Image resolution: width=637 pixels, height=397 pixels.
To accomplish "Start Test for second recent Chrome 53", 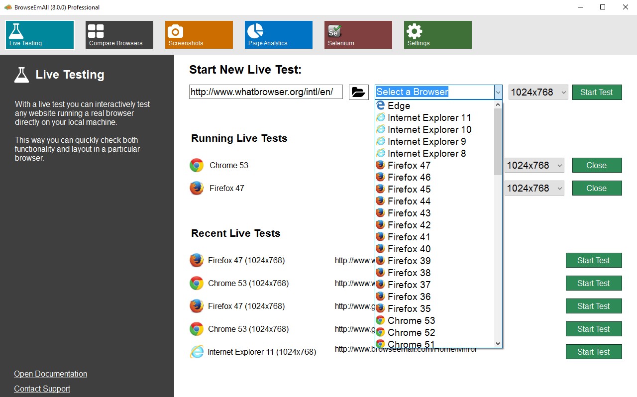I will pos(594,329).
